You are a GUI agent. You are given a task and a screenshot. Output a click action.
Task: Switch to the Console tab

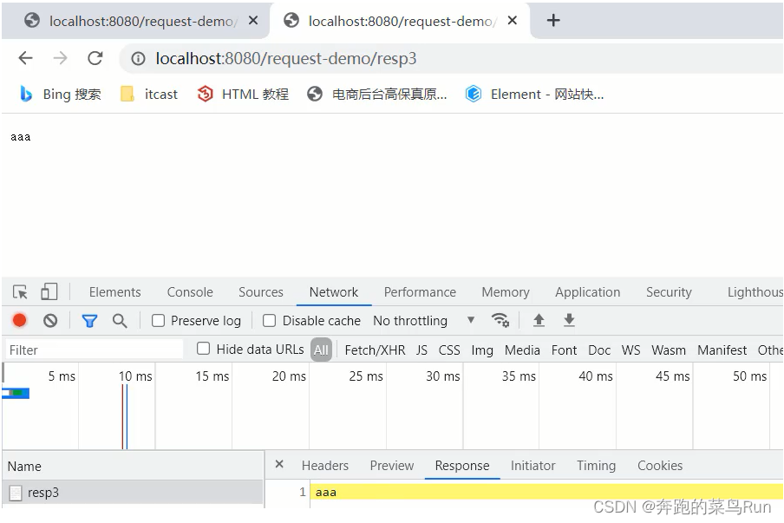pyautogui.click(x=189, y=291)
